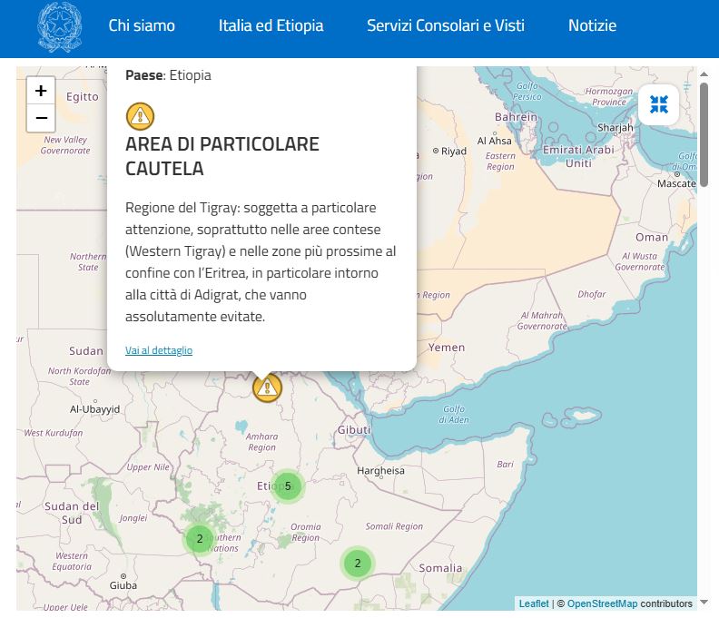Open the Leaflet attribution link
This screenshot has height=618, width=719.
[534, 603]
